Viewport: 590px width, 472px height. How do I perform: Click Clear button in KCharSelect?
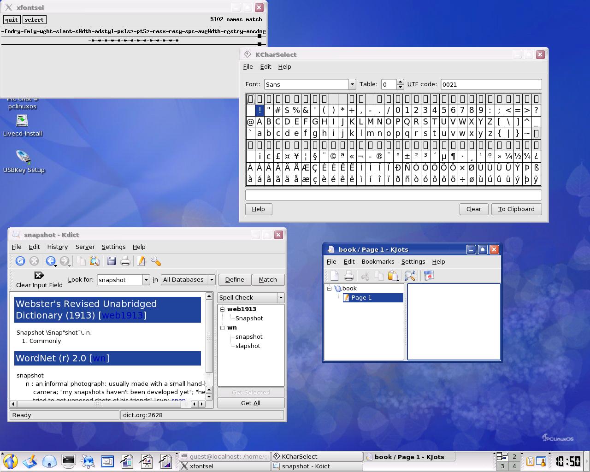pos(473,209)
